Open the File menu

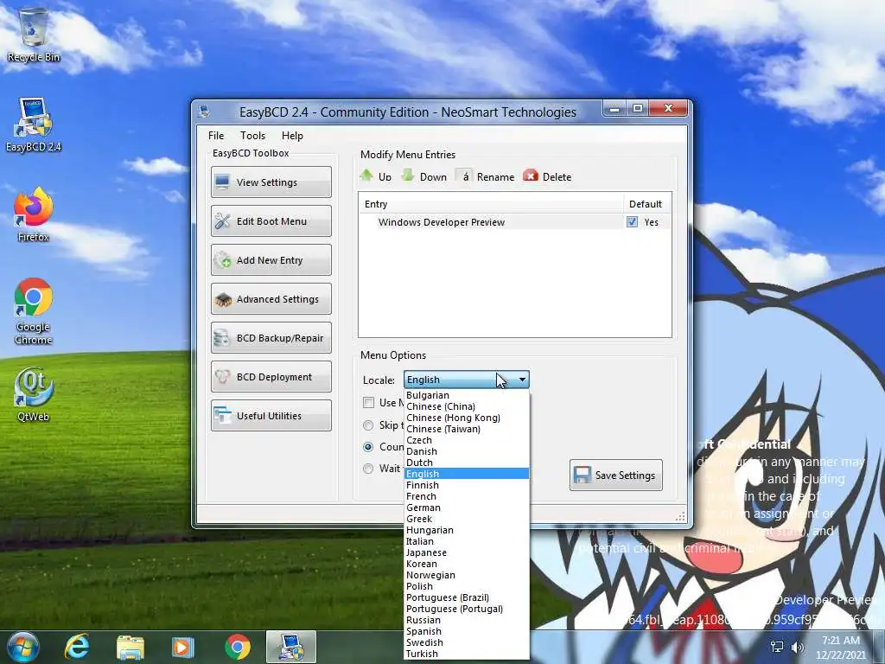pos(215,136)
